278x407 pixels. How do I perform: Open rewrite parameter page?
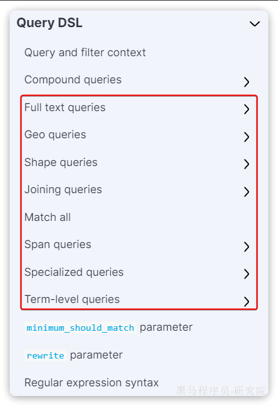pos(74,355)
